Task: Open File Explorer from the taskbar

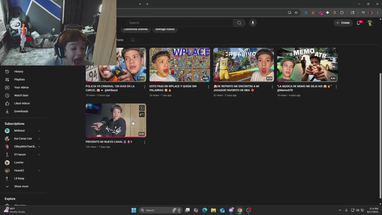Action: point(213,210)
